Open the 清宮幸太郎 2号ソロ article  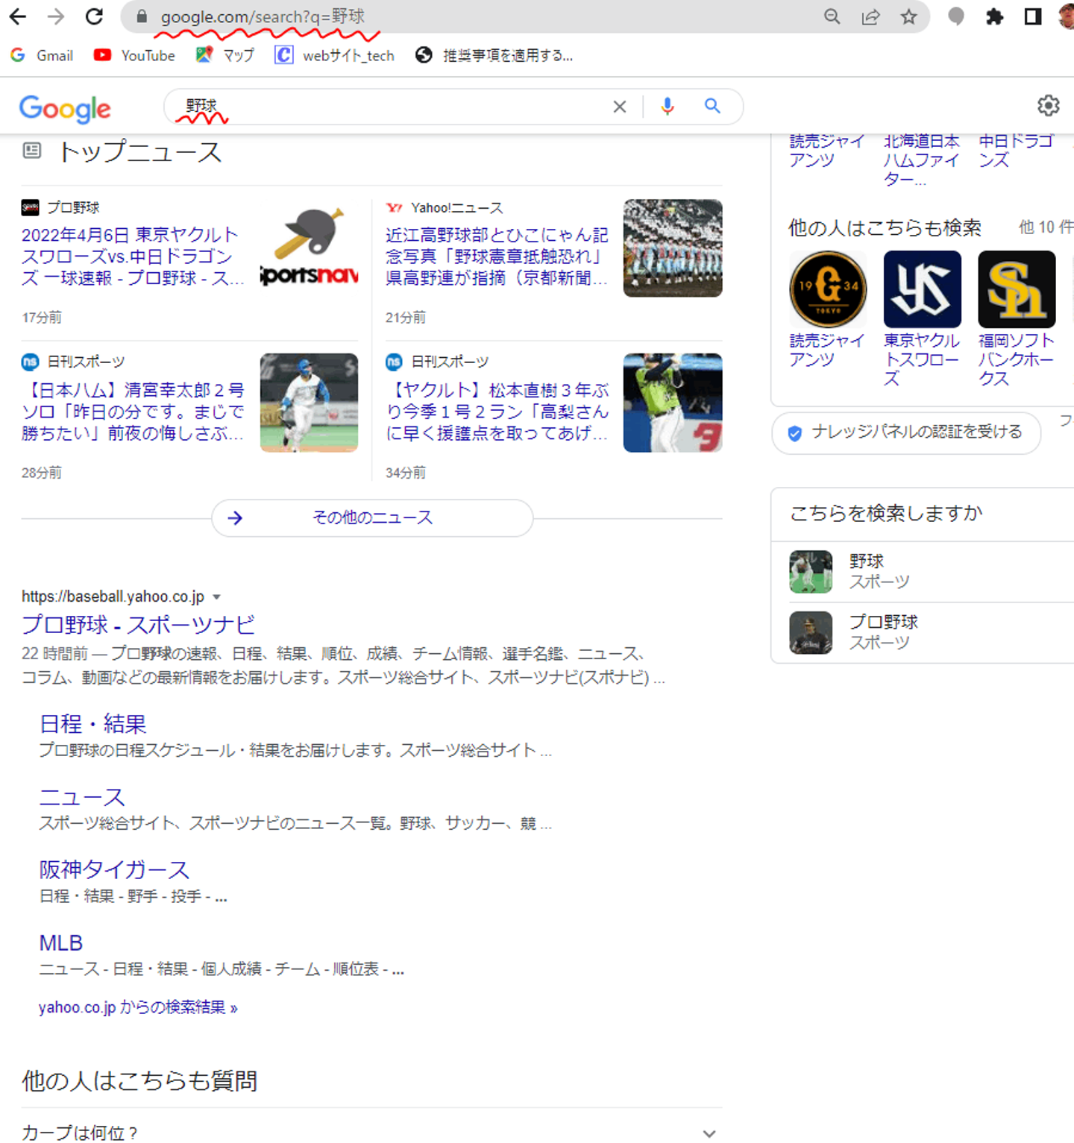133,412
